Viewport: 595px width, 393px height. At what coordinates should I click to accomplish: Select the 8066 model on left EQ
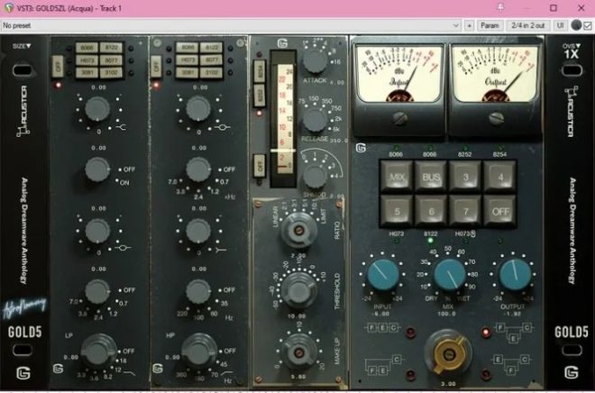coord(87,48)
